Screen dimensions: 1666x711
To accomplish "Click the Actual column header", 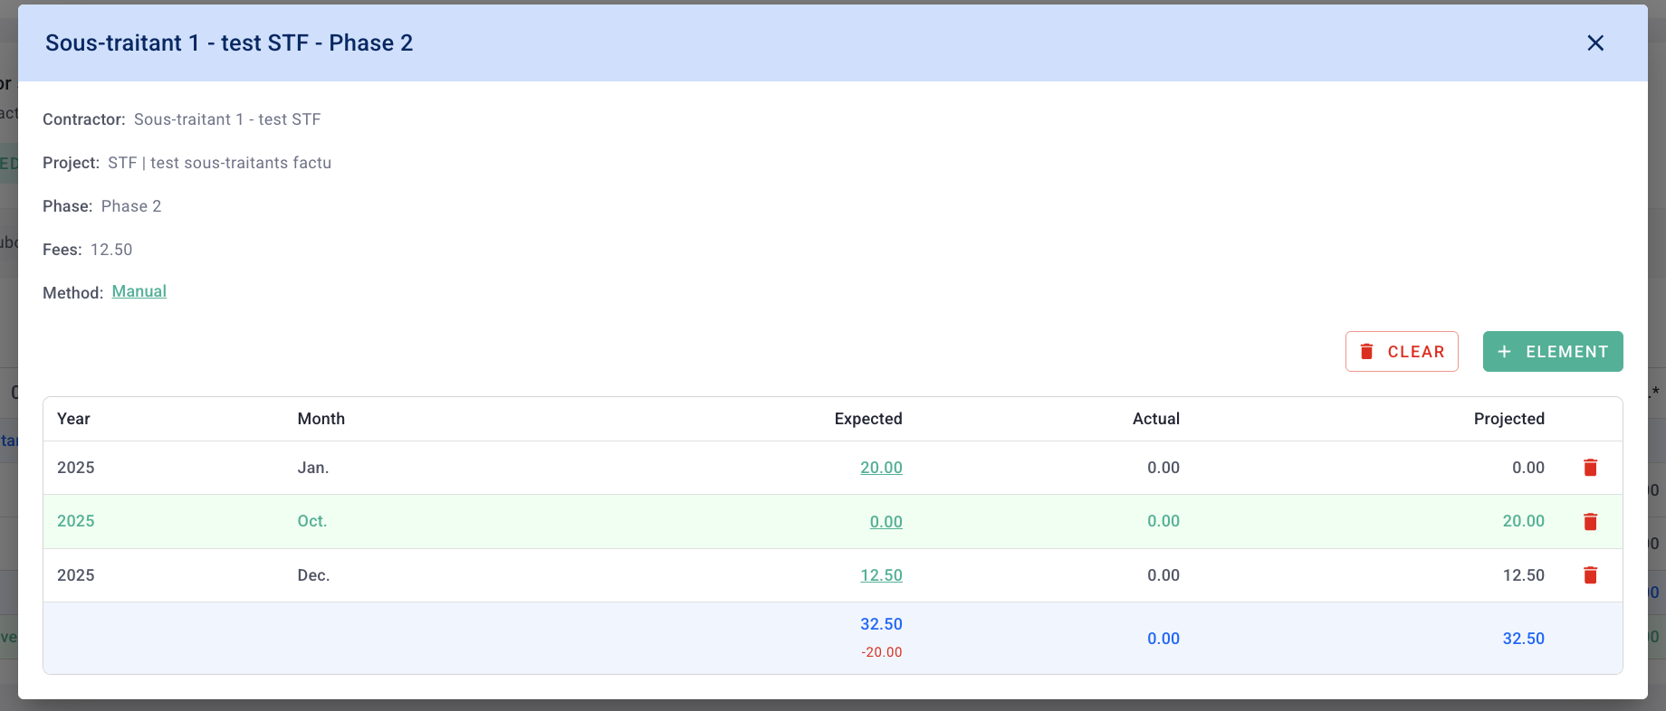I will [1155, 419].
